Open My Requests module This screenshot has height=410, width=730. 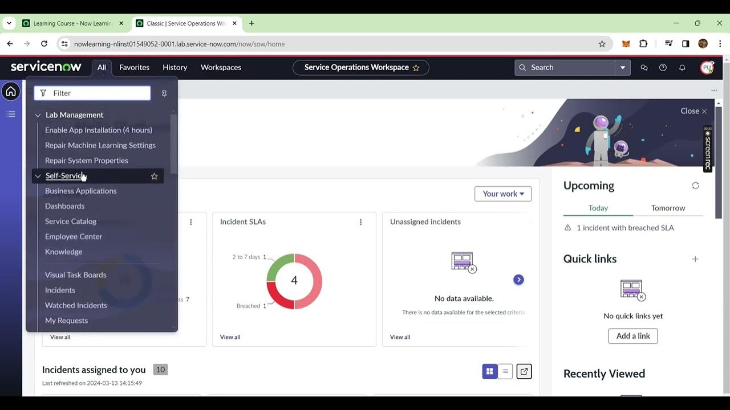pos(67,321)
